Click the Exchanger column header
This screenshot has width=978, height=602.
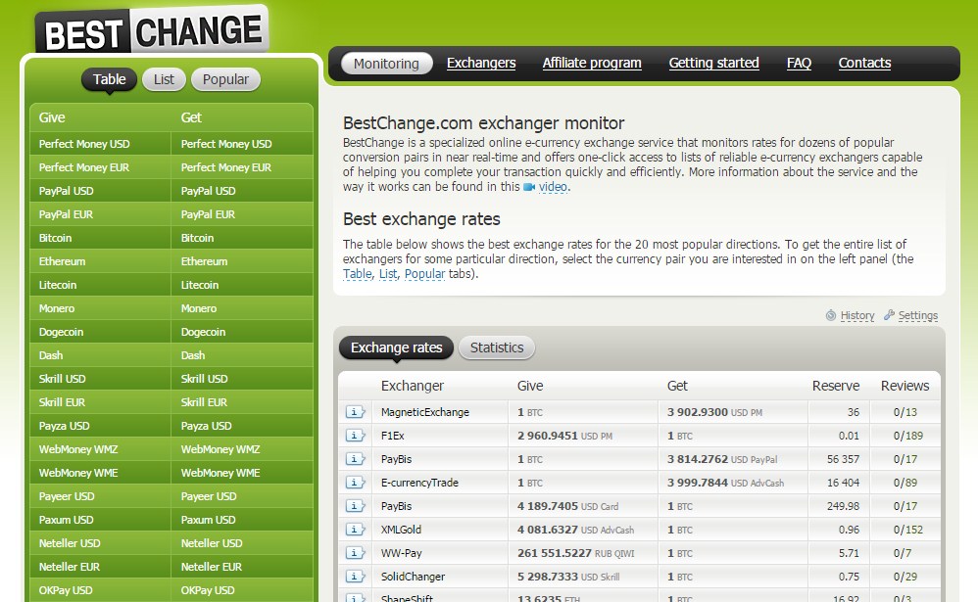click(413, 386)
